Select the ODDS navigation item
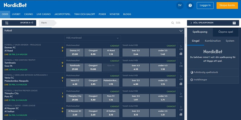This screenshot has height=120, width=241. (x=5, y=14)
